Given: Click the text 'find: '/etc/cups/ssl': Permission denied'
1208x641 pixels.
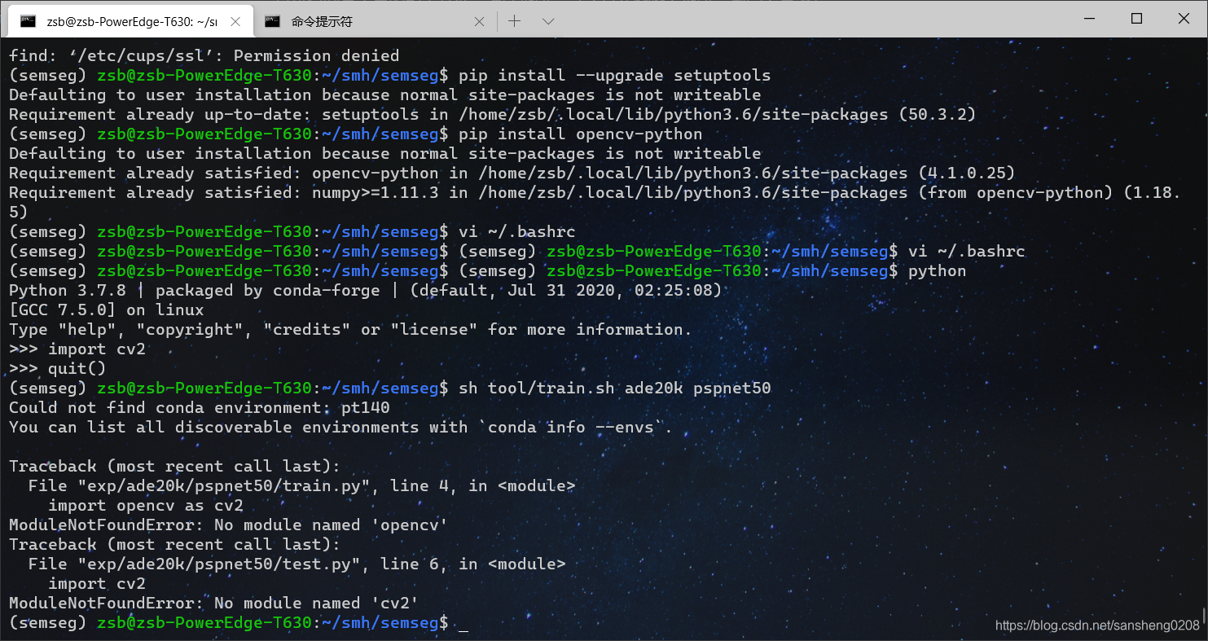Looking at the screenshot, I should tap(204, 55).
